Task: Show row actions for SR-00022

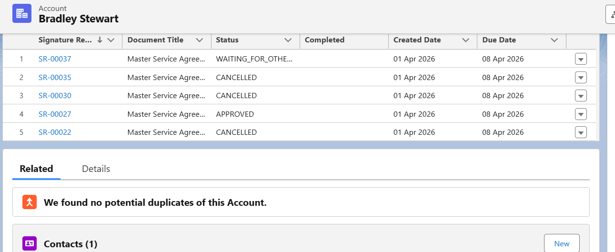Action: 581,132
